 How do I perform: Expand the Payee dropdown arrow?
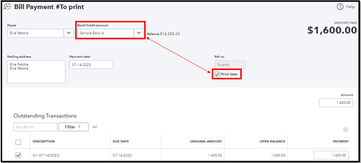pos(69,33)
